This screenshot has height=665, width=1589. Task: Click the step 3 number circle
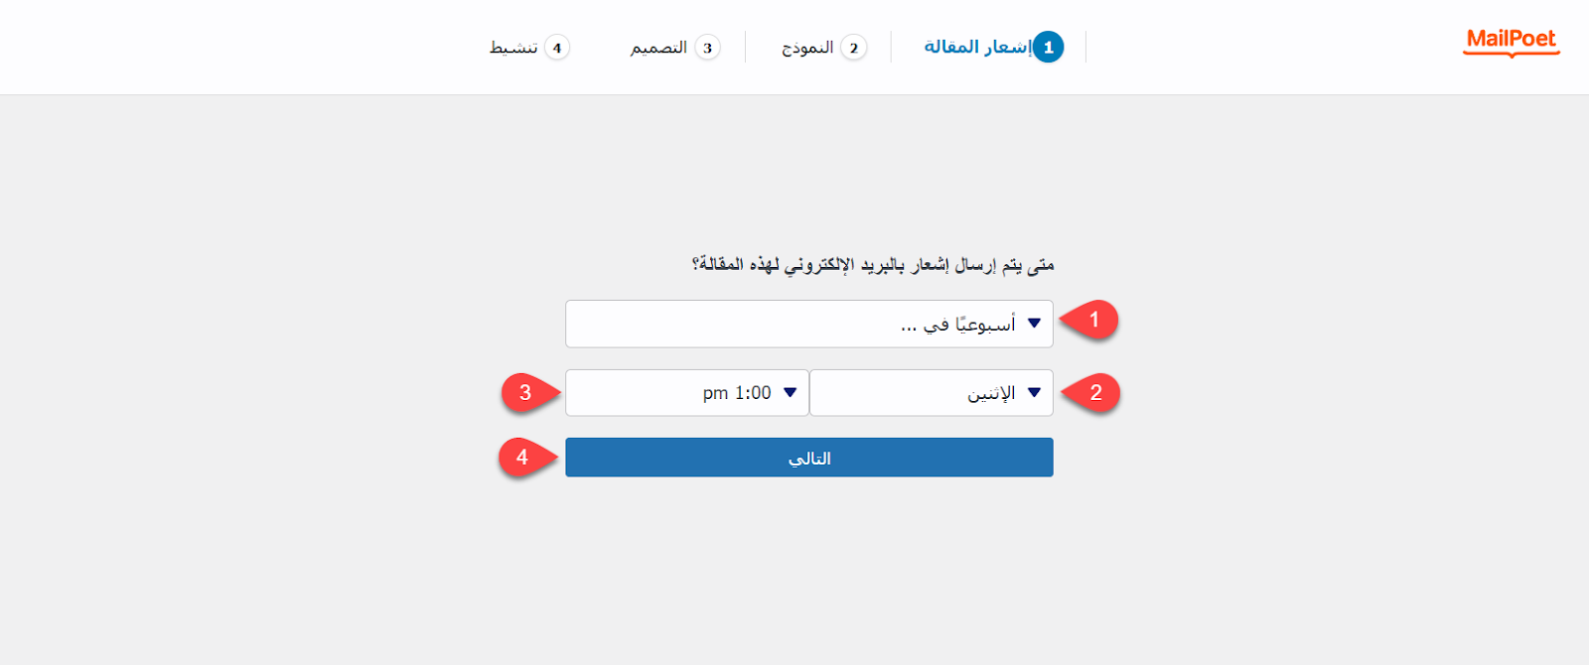707,48
